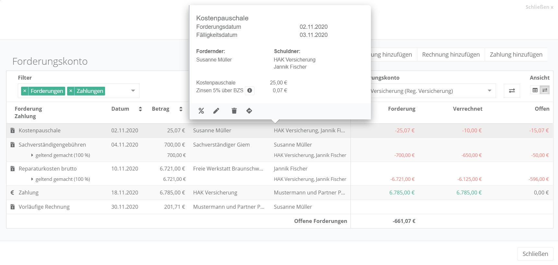
Task: Select the Vorläufige Rechnung row
Action: 44,207
